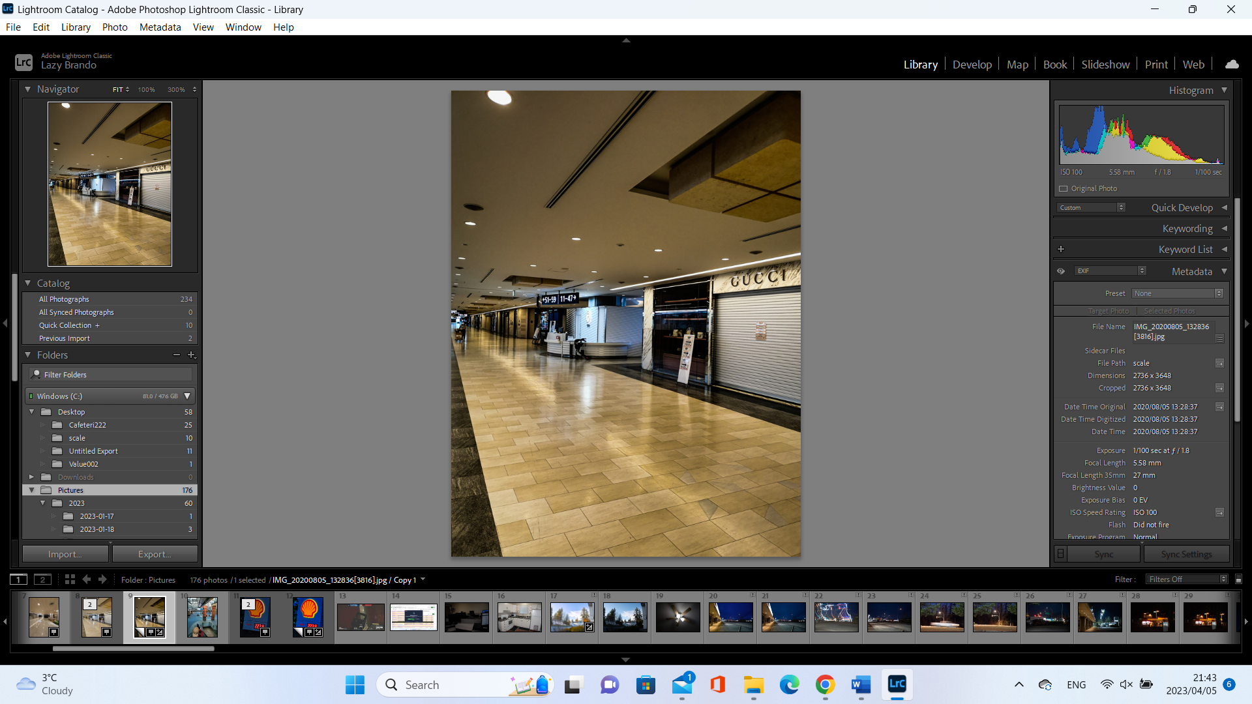Viewport: 1252px width, 704px height.
Task: Collapse the Navigator panel triangle
Action: (28, 89)
